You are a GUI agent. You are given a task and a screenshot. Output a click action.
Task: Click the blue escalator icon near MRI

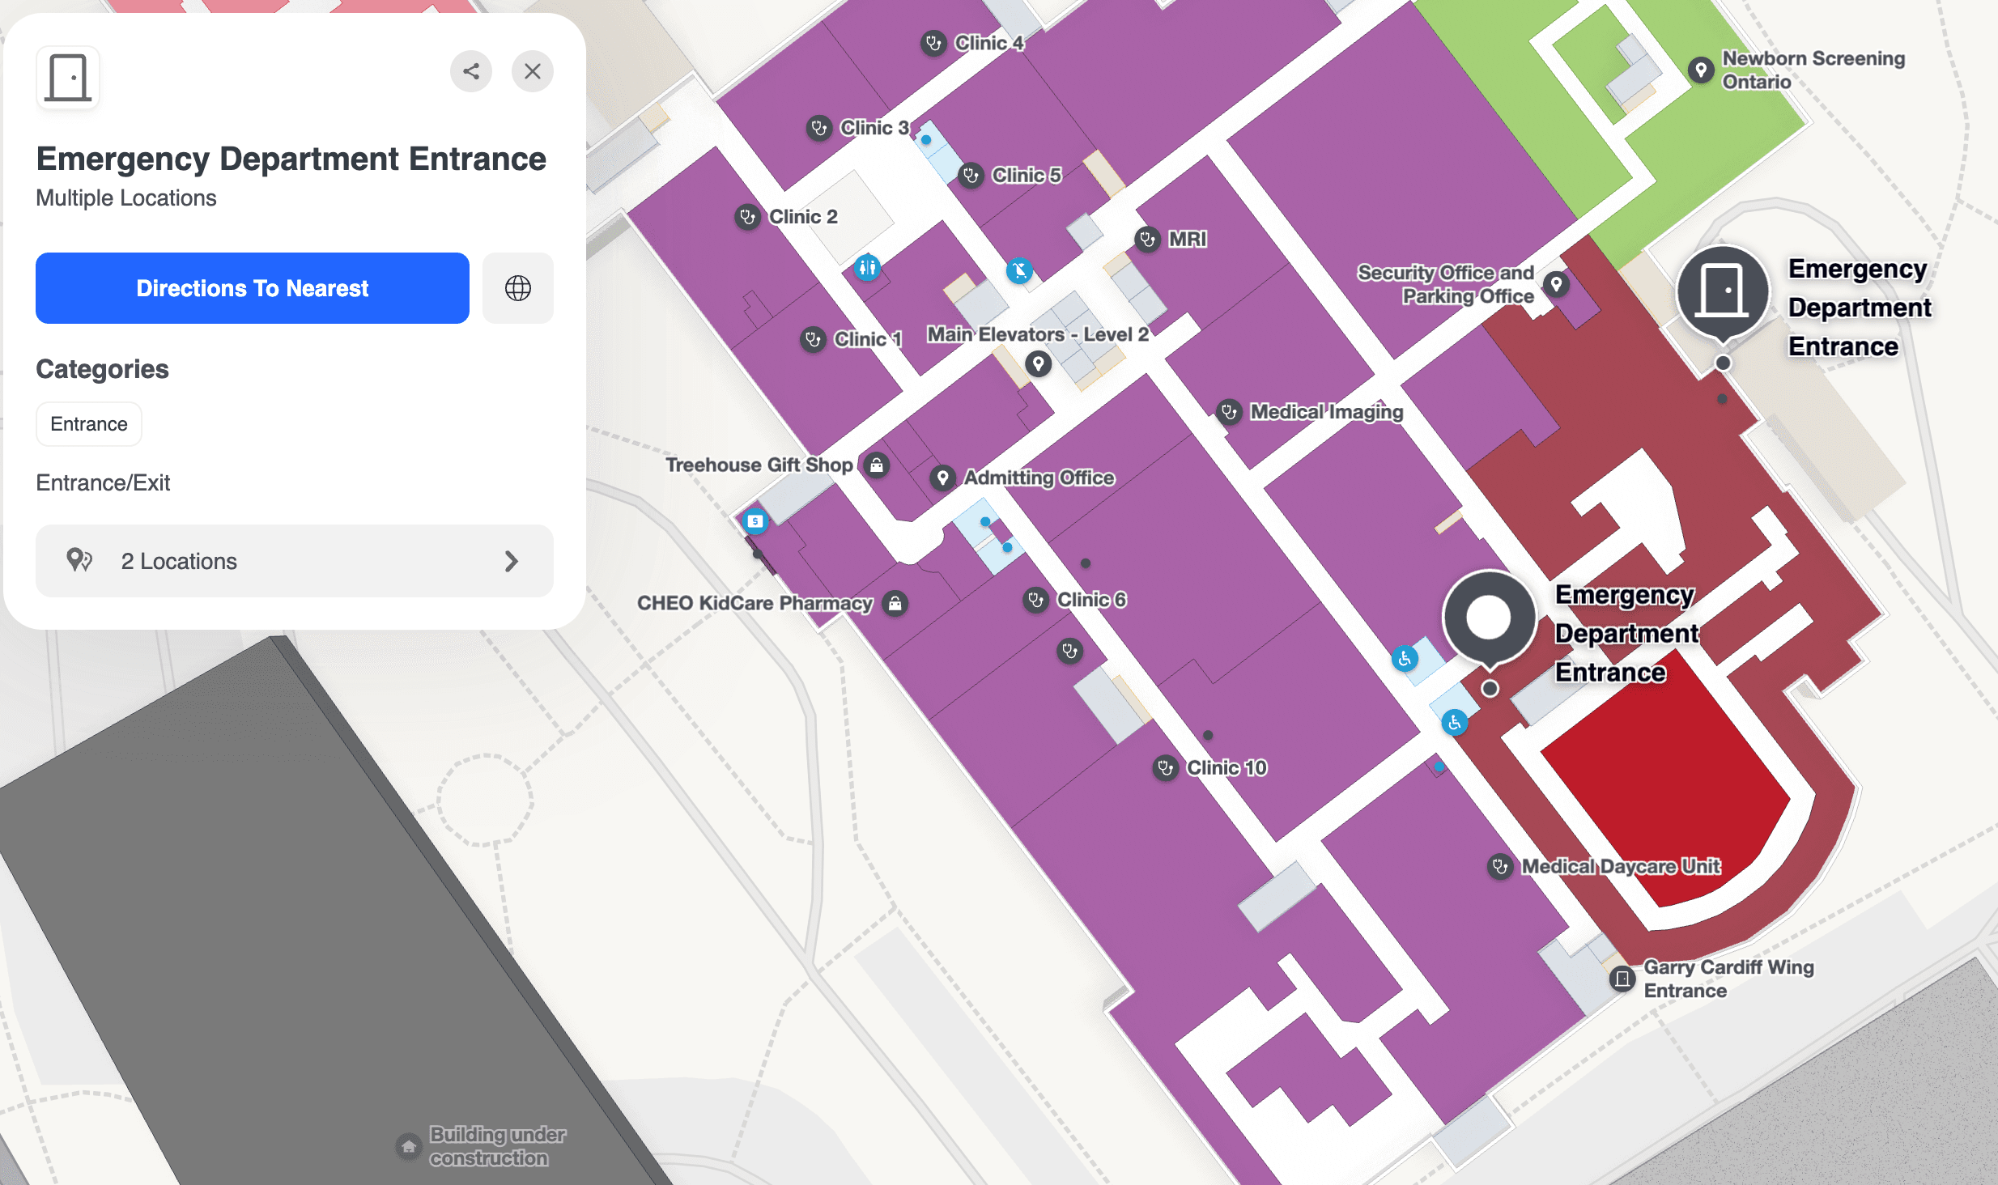1019,270
